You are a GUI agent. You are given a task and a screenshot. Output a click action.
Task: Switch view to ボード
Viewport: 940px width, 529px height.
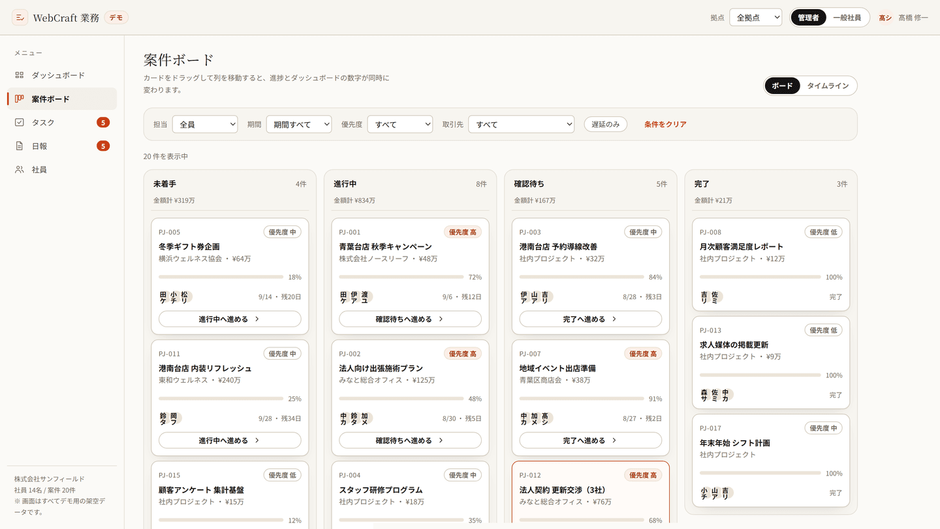[x=782, y=86]
